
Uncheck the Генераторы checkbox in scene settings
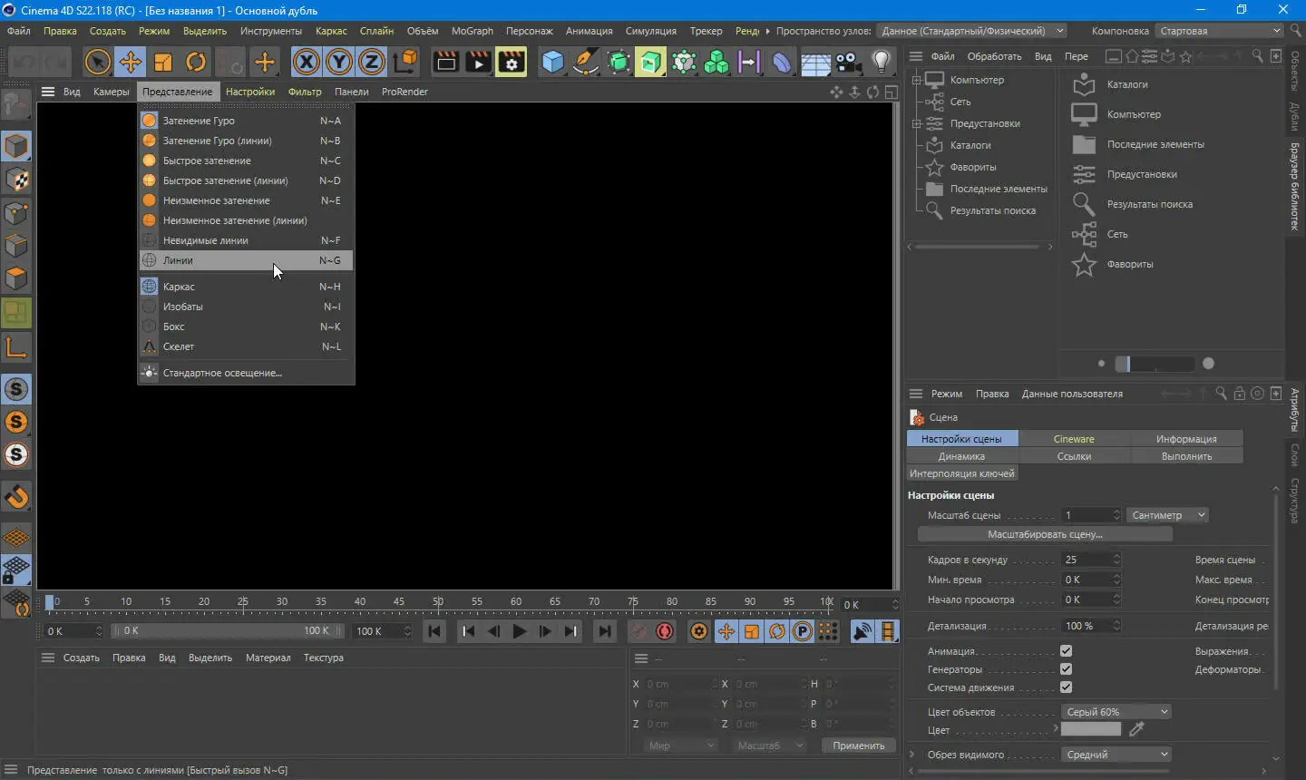pyautogui.click(x=1066, y=669)
